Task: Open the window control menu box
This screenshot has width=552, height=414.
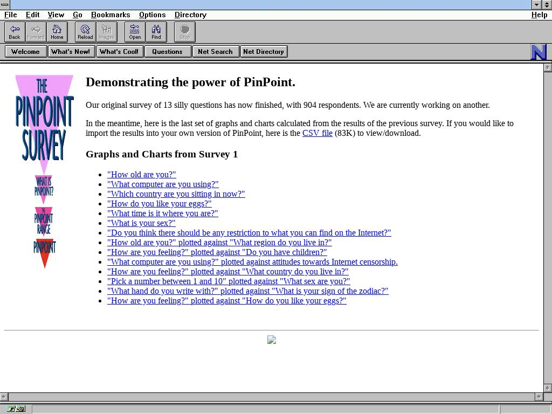Action: click(x=5, y=5)
